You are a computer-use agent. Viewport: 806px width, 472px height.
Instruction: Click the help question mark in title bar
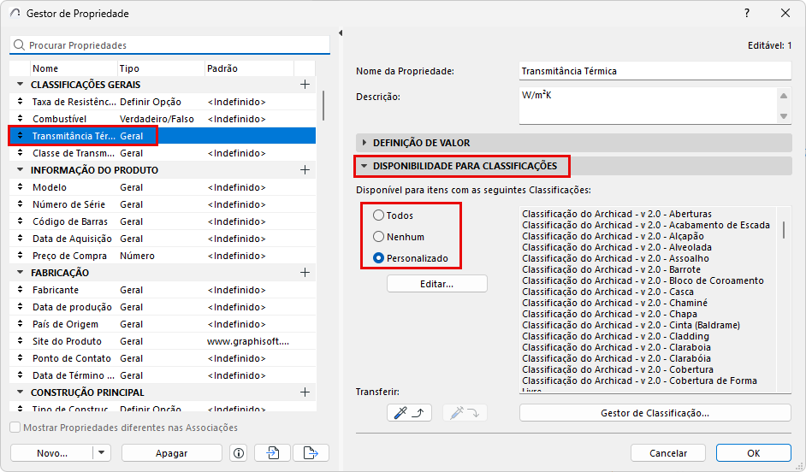pos(747,14)
